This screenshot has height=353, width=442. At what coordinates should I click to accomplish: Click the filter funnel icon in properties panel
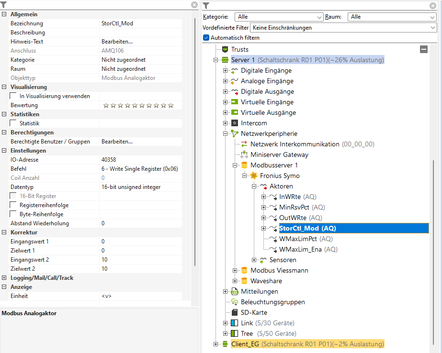[x=4, y=4]
